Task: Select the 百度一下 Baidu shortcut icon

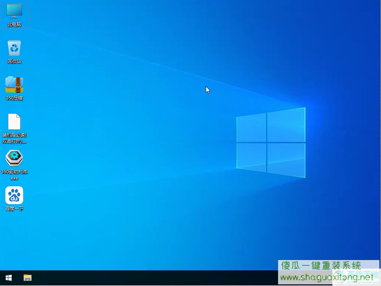Action: pyautogui.click(x=14, y=198)
